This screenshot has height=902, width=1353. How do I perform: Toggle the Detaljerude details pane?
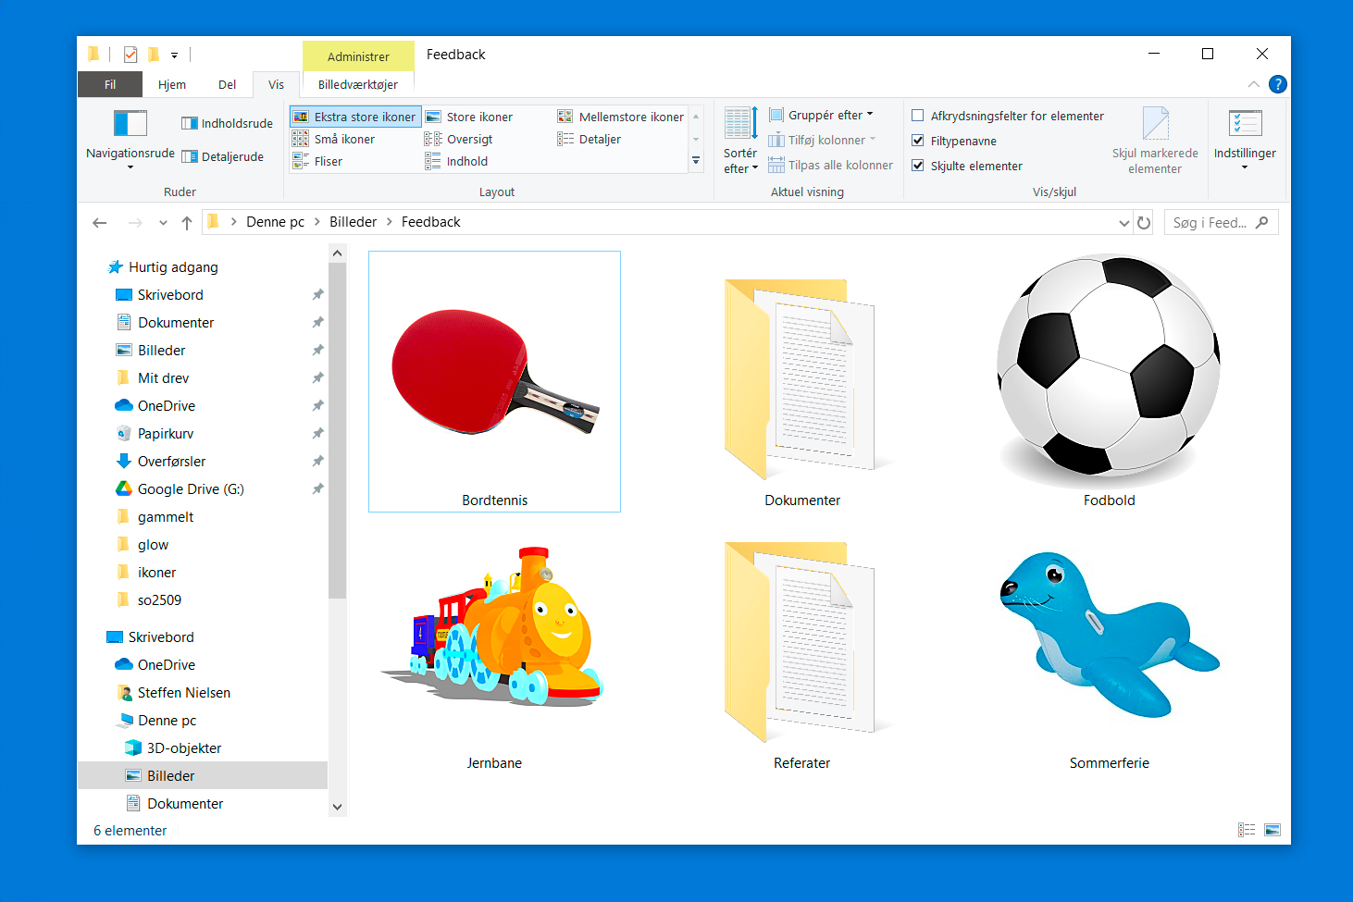point(223,156)
